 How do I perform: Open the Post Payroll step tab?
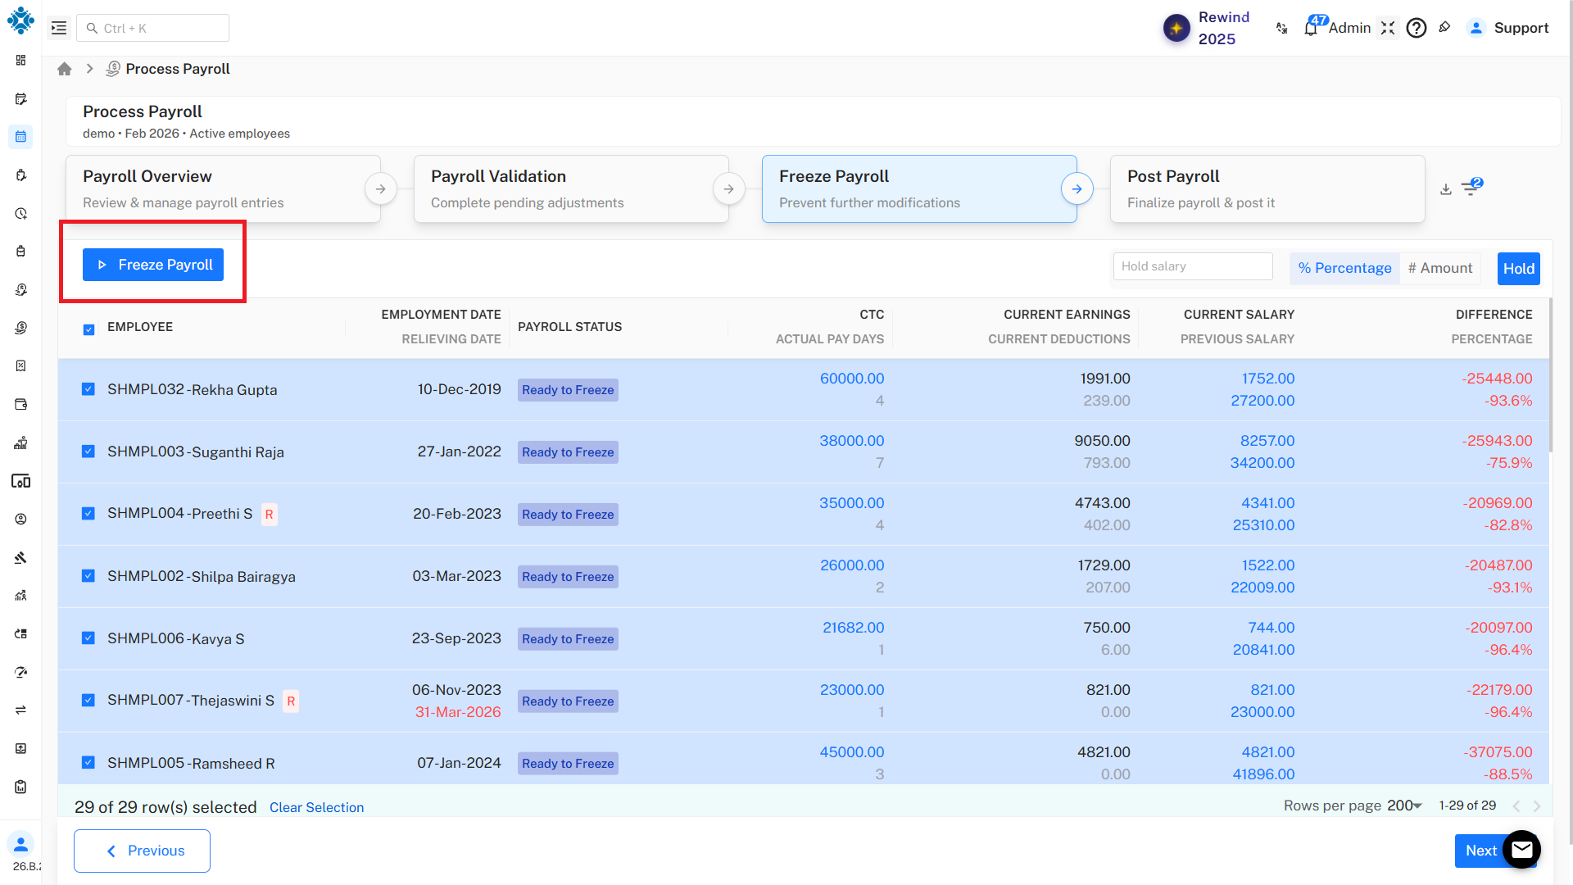pyautogui.click(x=1267, y=188)
